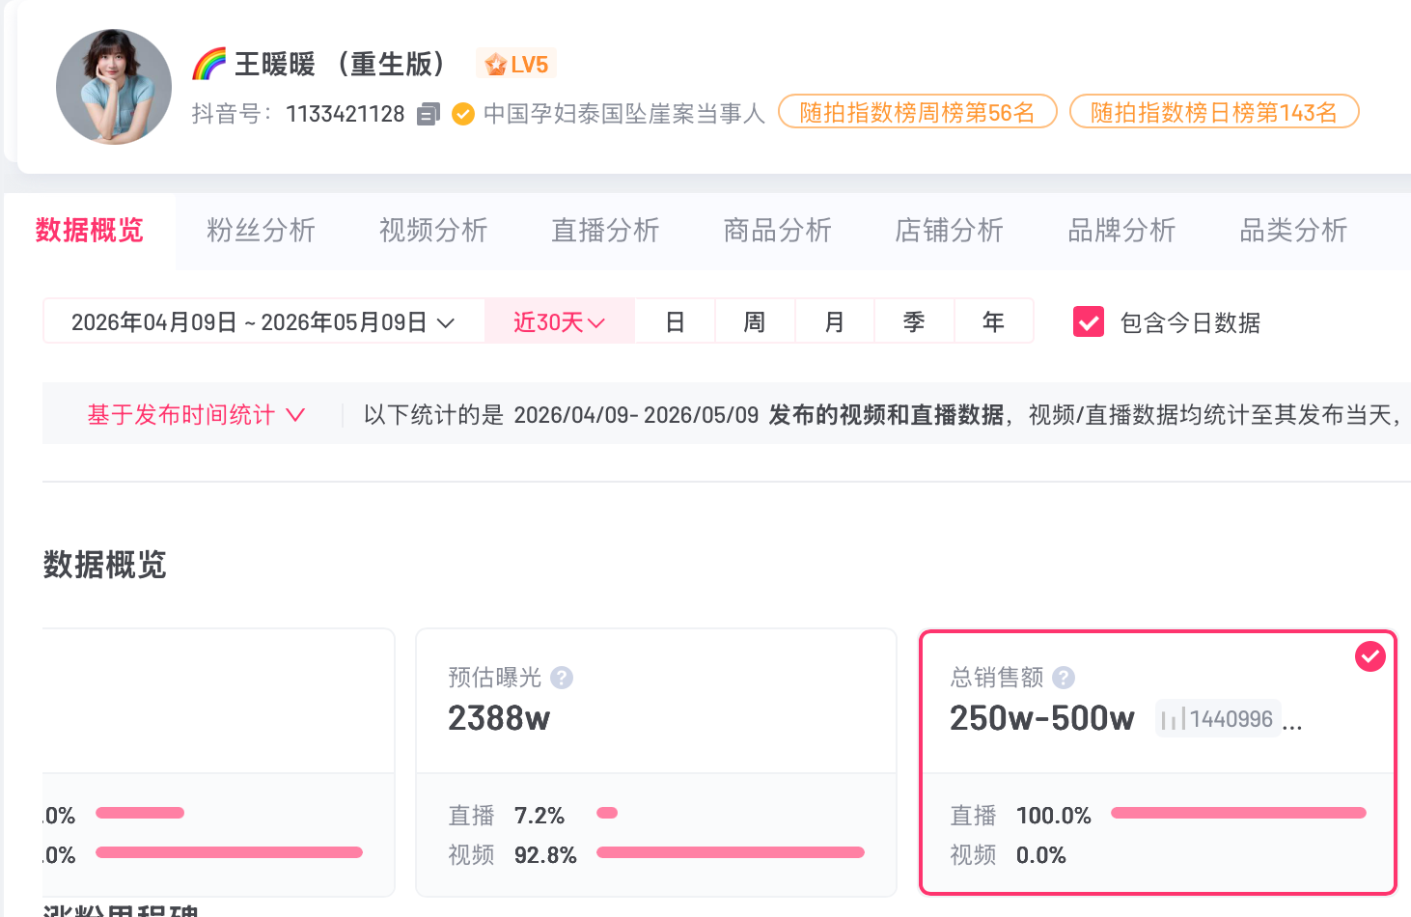1411x917 pixels.
Task: Click the LV5 level badge
Action: [x=516, y=64]
